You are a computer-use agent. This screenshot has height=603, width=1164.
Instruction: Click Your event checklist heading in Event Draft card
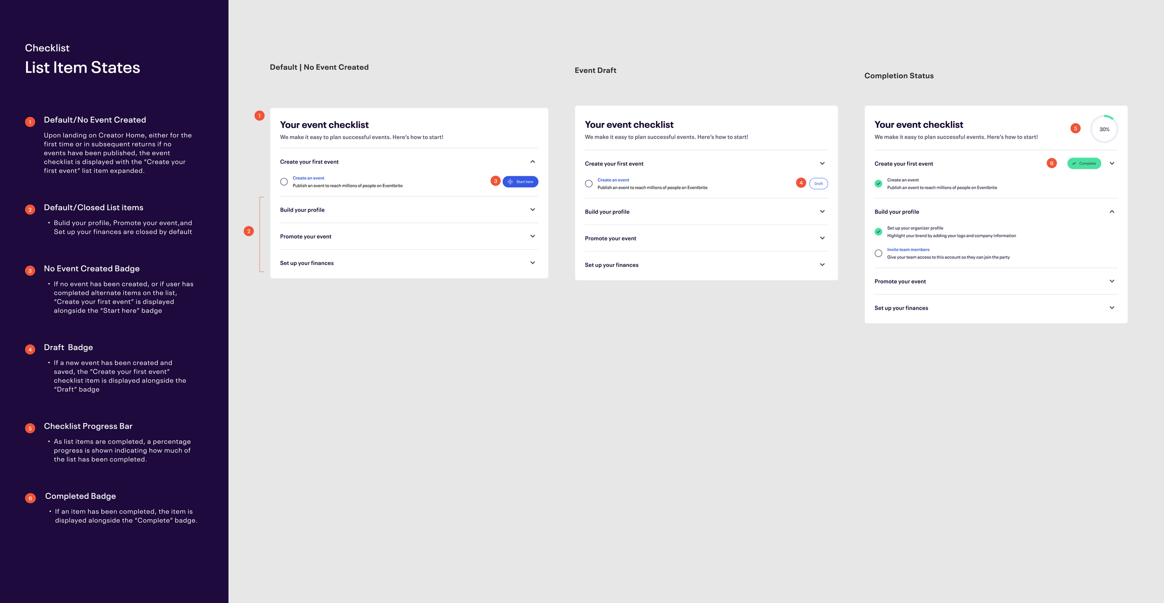(629, 125)
